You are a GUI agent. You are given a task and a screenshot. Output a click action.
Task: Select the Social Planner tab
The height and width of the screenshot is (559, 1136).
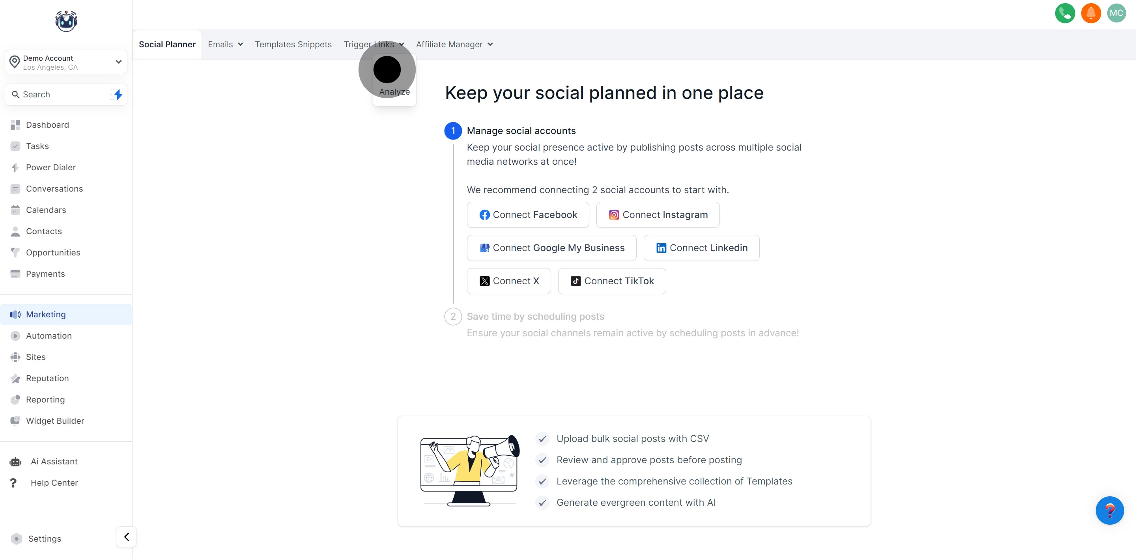tap(167, 45)
